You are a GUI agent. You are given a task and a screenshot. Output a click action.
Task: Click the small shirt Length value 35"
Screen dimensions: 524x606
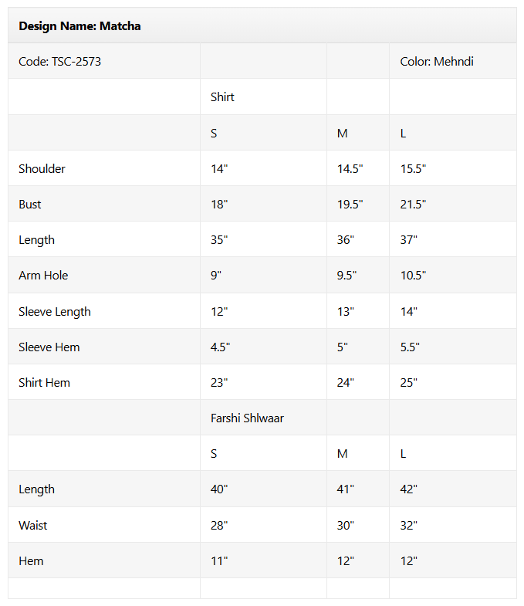tap(219, 240)
